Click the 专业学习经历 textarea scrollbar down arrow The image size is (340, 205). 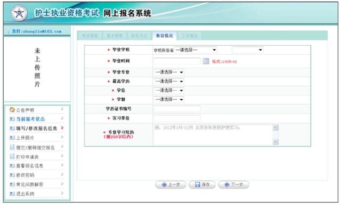(276, 142)
